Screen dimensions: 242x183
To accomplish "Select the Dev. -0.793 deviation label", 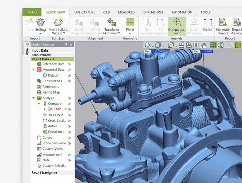I will point(154,52).
